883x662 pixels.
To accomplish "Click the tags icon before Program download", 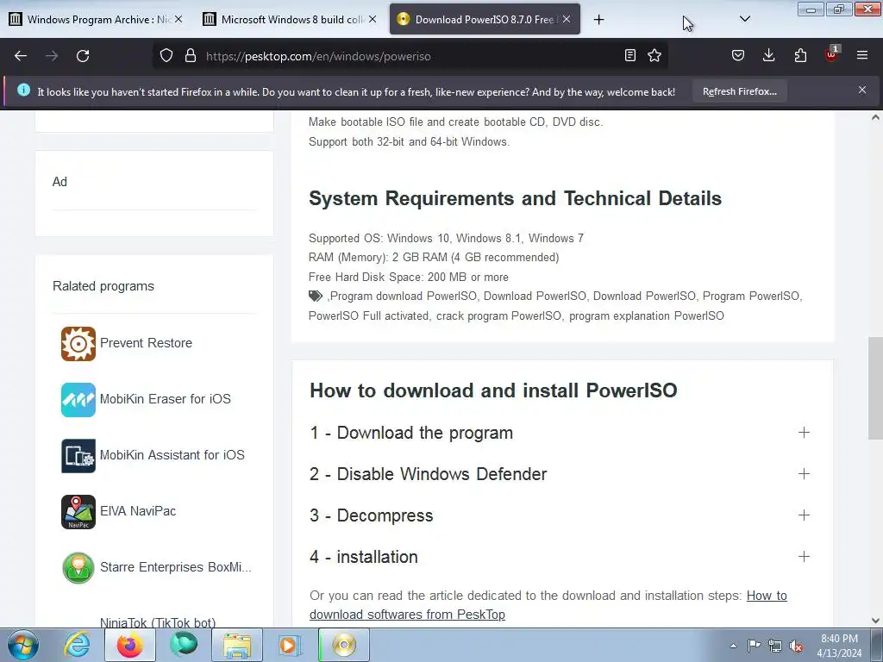I will (x=316, y=297).
